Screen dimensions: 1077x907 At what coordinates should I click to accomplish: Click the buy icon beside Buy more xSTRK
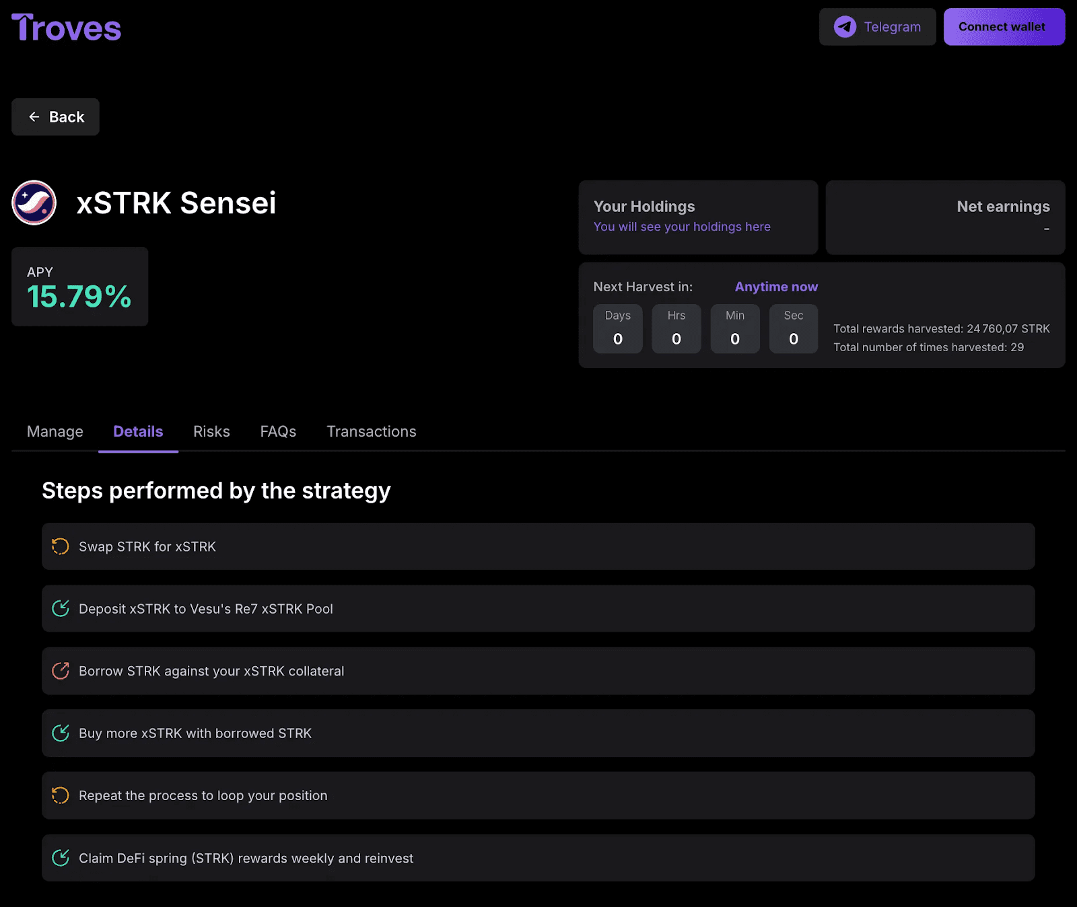click(x=60, y=733)
